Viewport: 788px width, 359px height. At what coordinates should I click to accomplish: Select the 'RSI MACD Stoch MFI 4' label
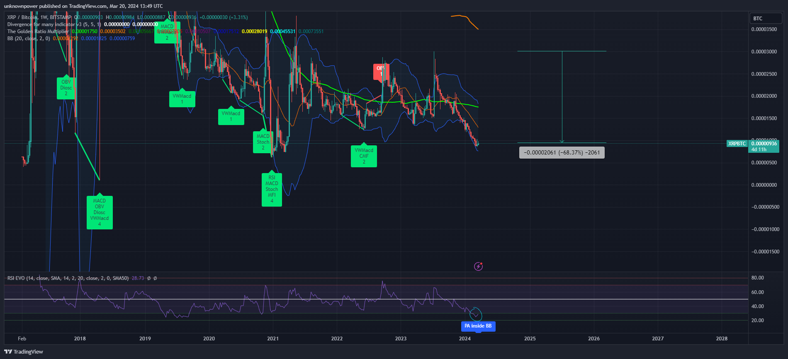click(272, 189)
